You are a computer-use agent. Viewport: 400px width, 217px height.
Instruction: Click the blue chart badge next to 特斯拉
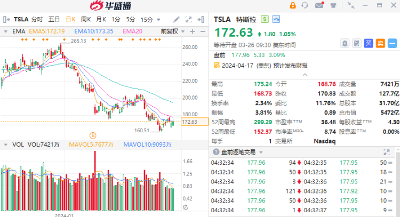pyautogui.click(x=276, y=19)
